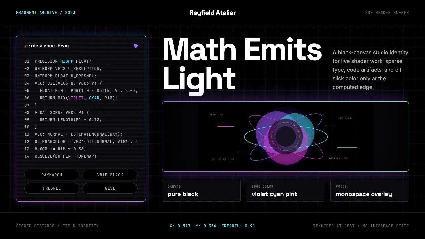Image resolution: width=425 pixels, height=239 pixels.
Task: Click the 'FRAGMENT ARCHIVE / 2023' header label
Action: [x=45, y=13]
